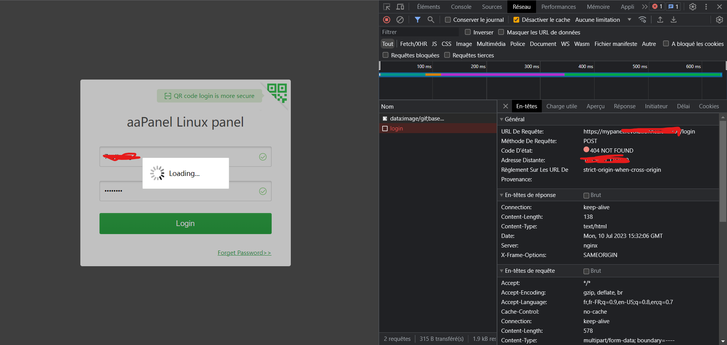Open the Aperçu tab
The image size is (727, 345).
[596, 106]
